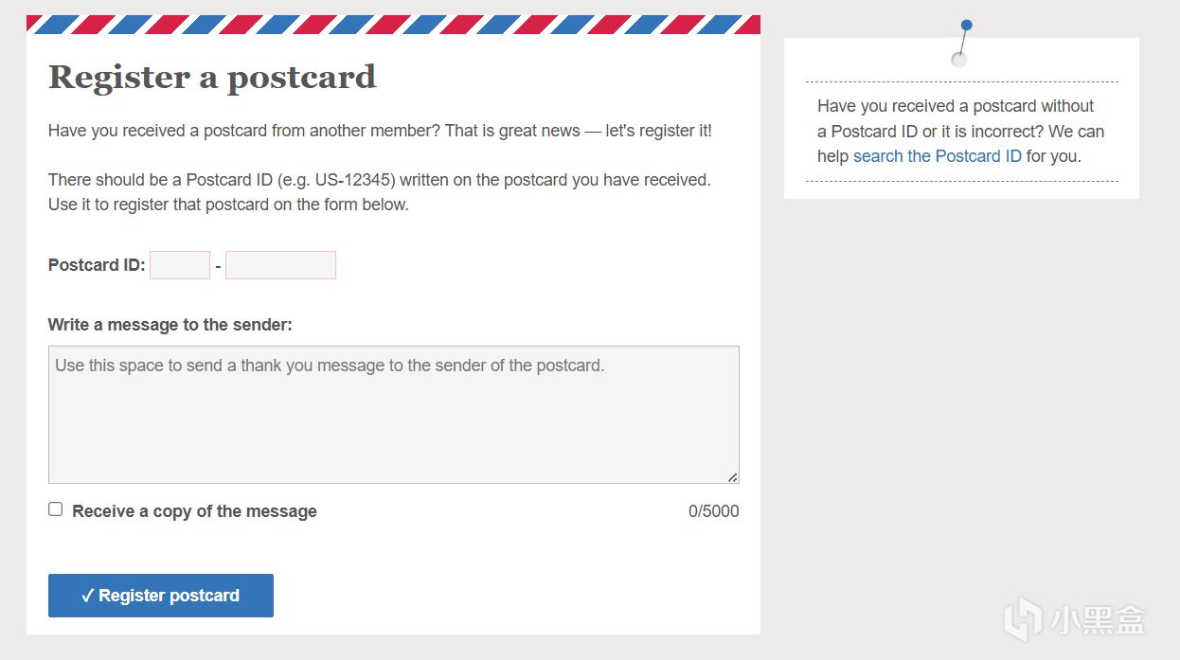The image size is (1180, 660).
Task: Click inside the thank you message textarea
Action: (x=393, y=415)
